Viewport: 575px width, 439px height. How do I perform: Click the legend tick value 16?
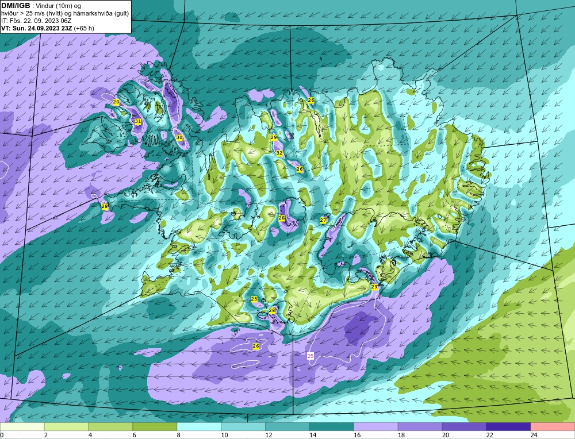click(357, 435)
